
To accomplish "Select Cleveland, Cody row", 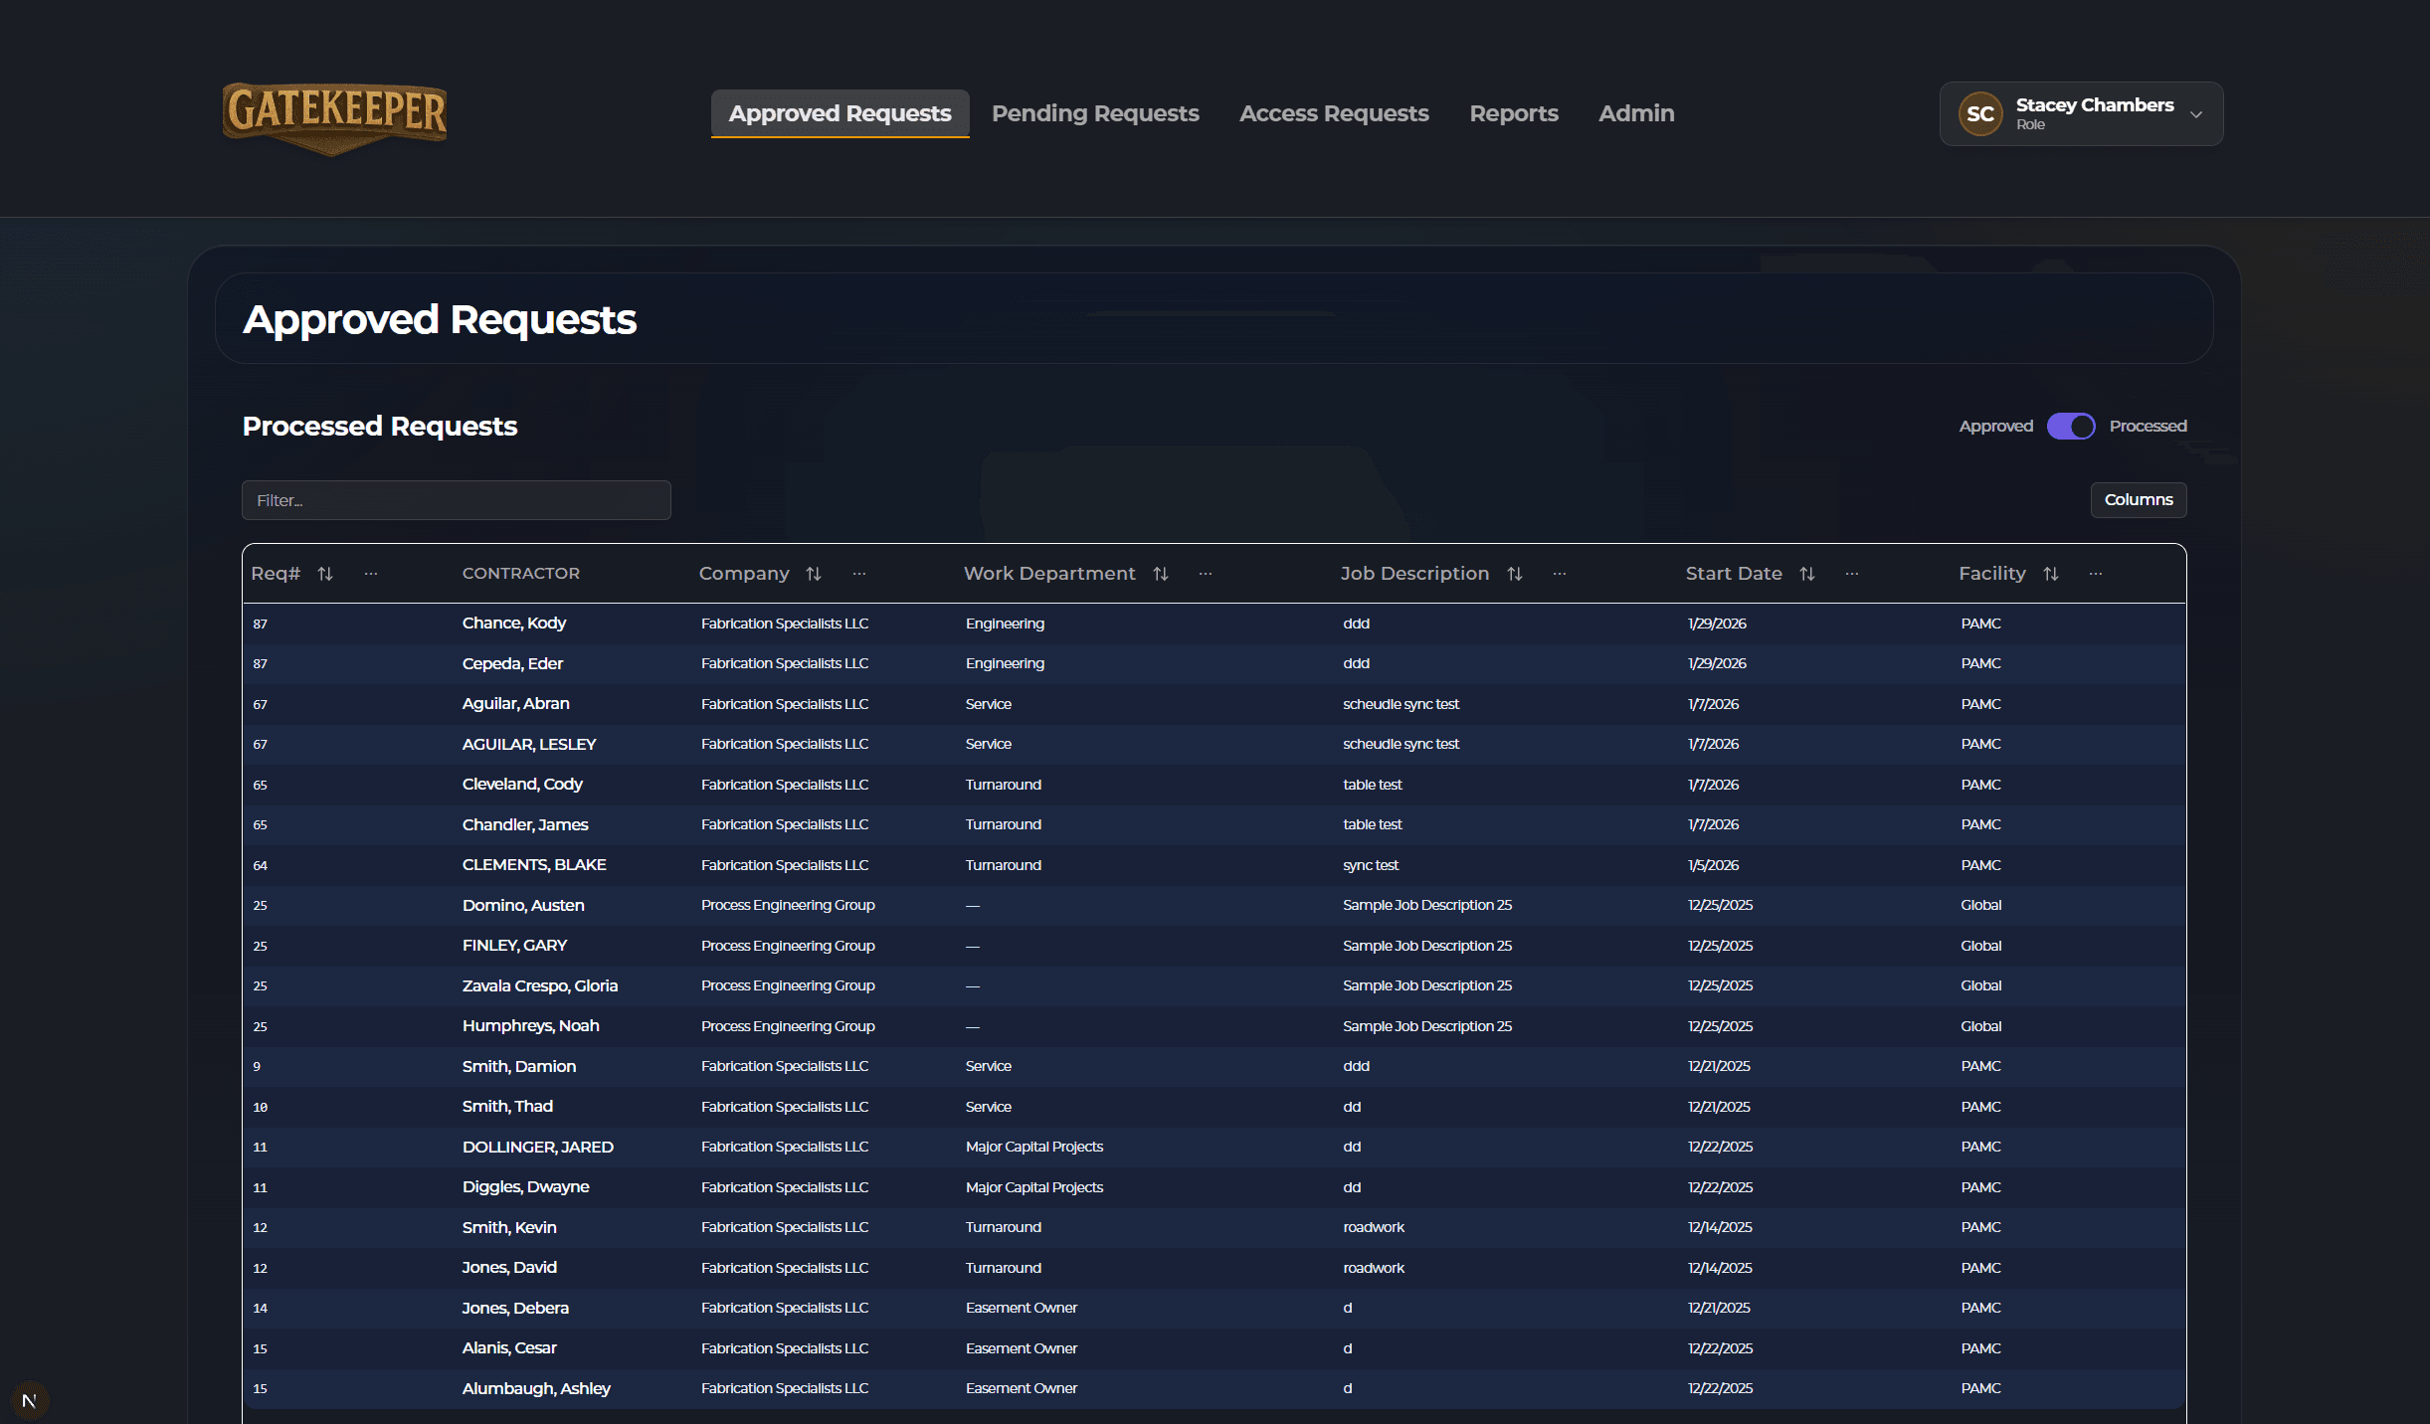I will coord(1214,785).
